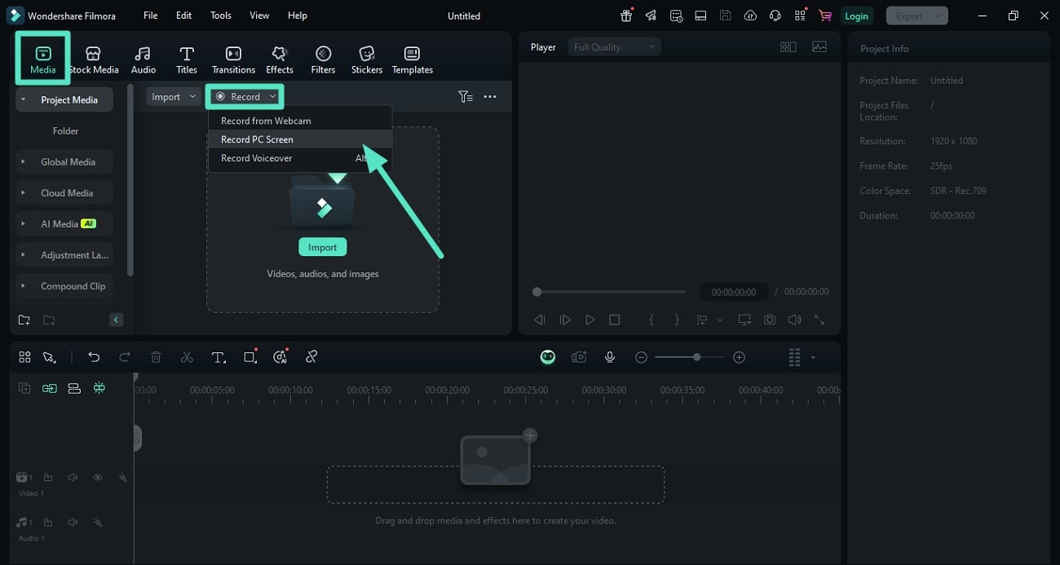
Task: Open the Import dropdown
Action: tap(173, 96)
